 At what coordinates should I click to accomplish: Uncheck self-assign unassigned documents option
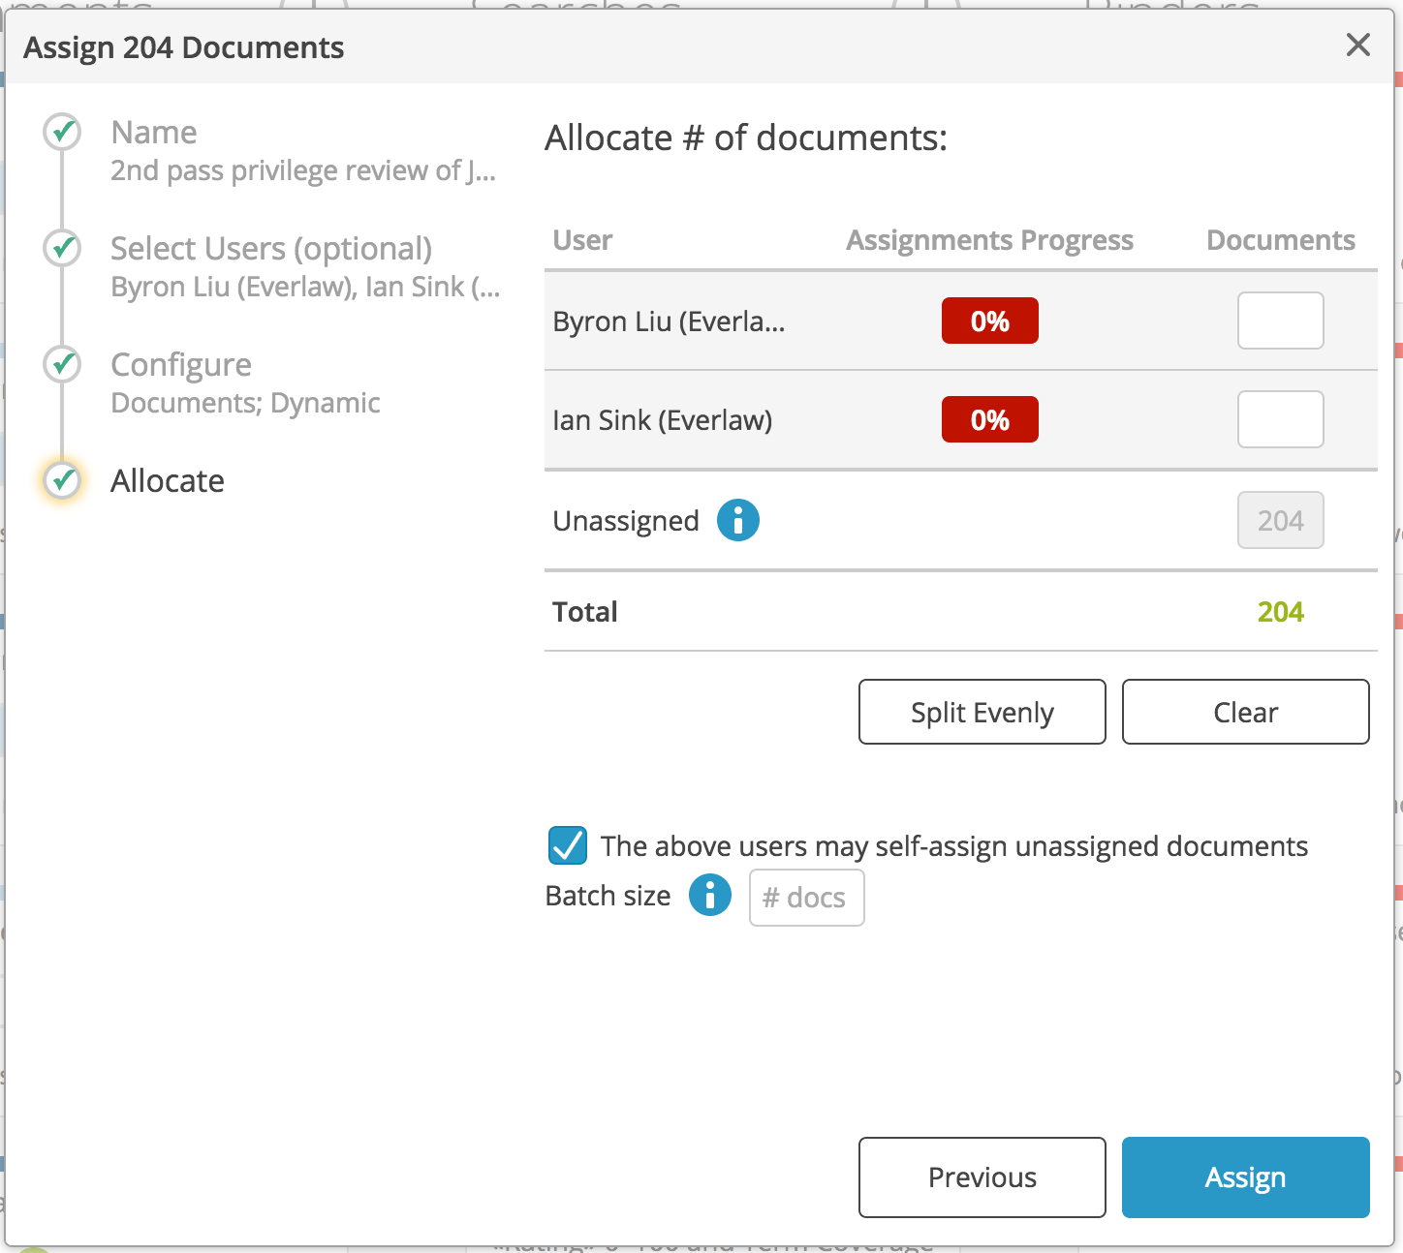[x=567, y=845]
